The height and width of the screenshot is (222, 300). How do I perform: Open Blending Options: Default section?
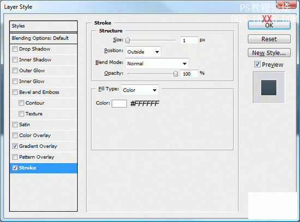[x=44, y=38]
